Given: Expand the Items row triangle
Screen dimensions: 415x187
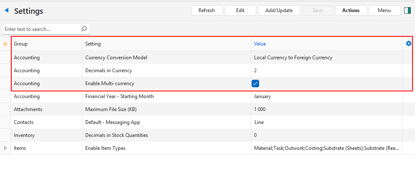Looking at the screenshot, I should pos(5,148).
